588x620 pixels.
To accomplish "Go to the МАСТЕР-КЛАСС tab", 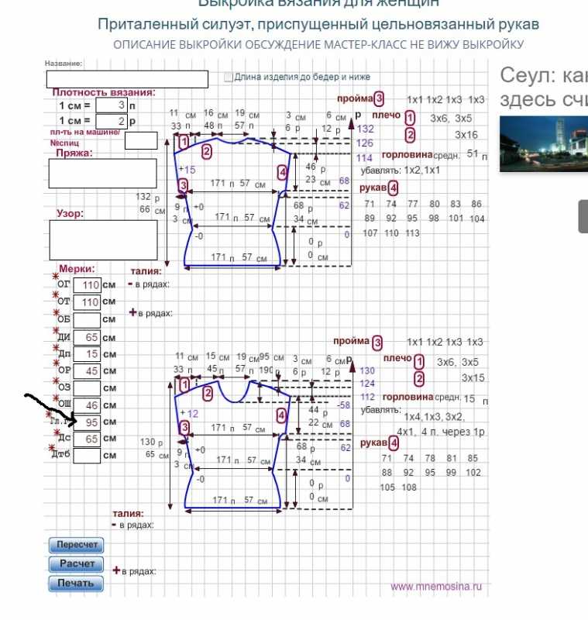I will pyautogui.click(x=372, y=45).
